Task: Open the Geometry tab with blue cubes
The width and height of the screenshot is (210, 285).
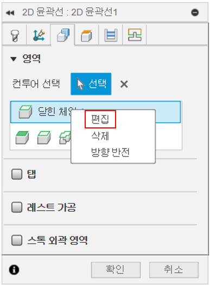Action: point(63,35)
